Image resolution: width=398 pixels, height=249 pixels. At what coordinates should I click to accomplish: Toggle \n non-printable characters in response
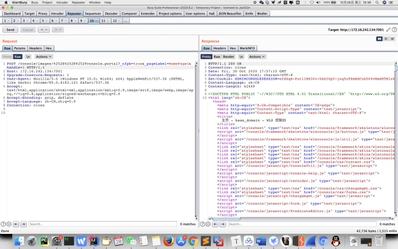[x=241, y=57]
